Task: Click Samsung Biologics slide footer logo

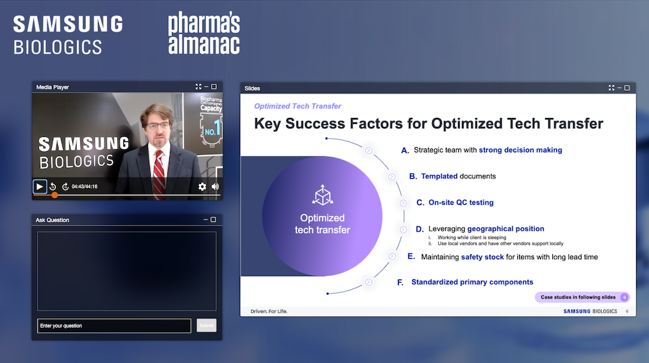Action: (590, 311)
